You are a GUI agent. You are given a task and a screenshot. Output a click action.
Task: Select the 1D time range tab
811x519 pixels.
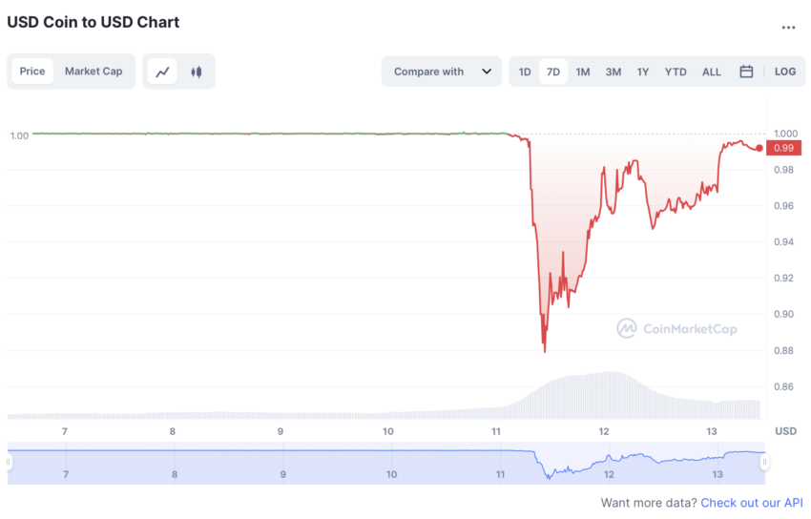pyautogui.click(x=525, y=72)
